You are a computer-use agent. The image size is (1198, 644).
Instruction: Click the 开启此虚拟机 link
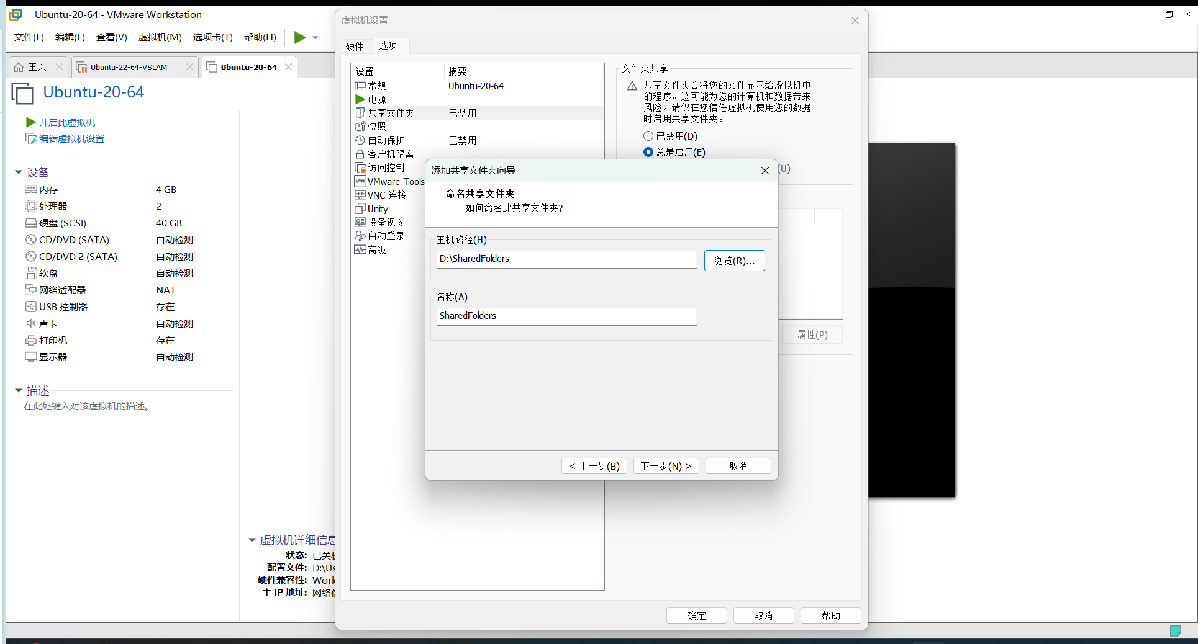(x=67, y=122)
